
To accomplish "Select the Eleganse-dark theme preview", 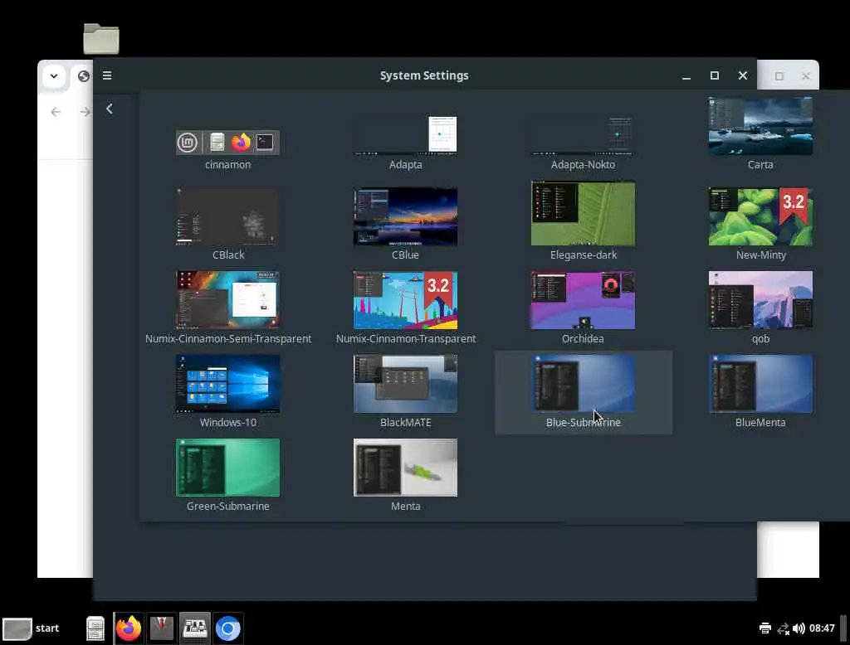I will coord(583,214).
